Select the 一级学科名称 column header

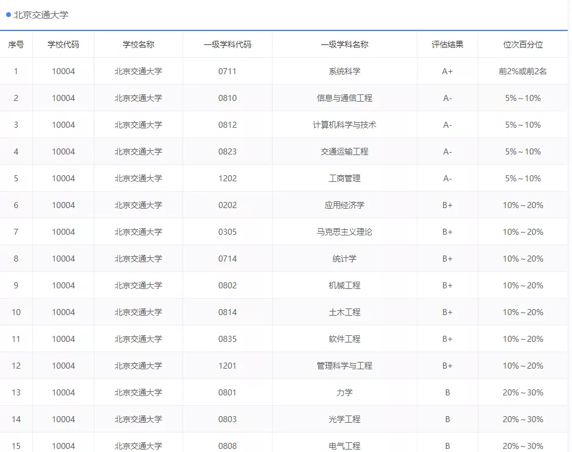coord(344,44)
